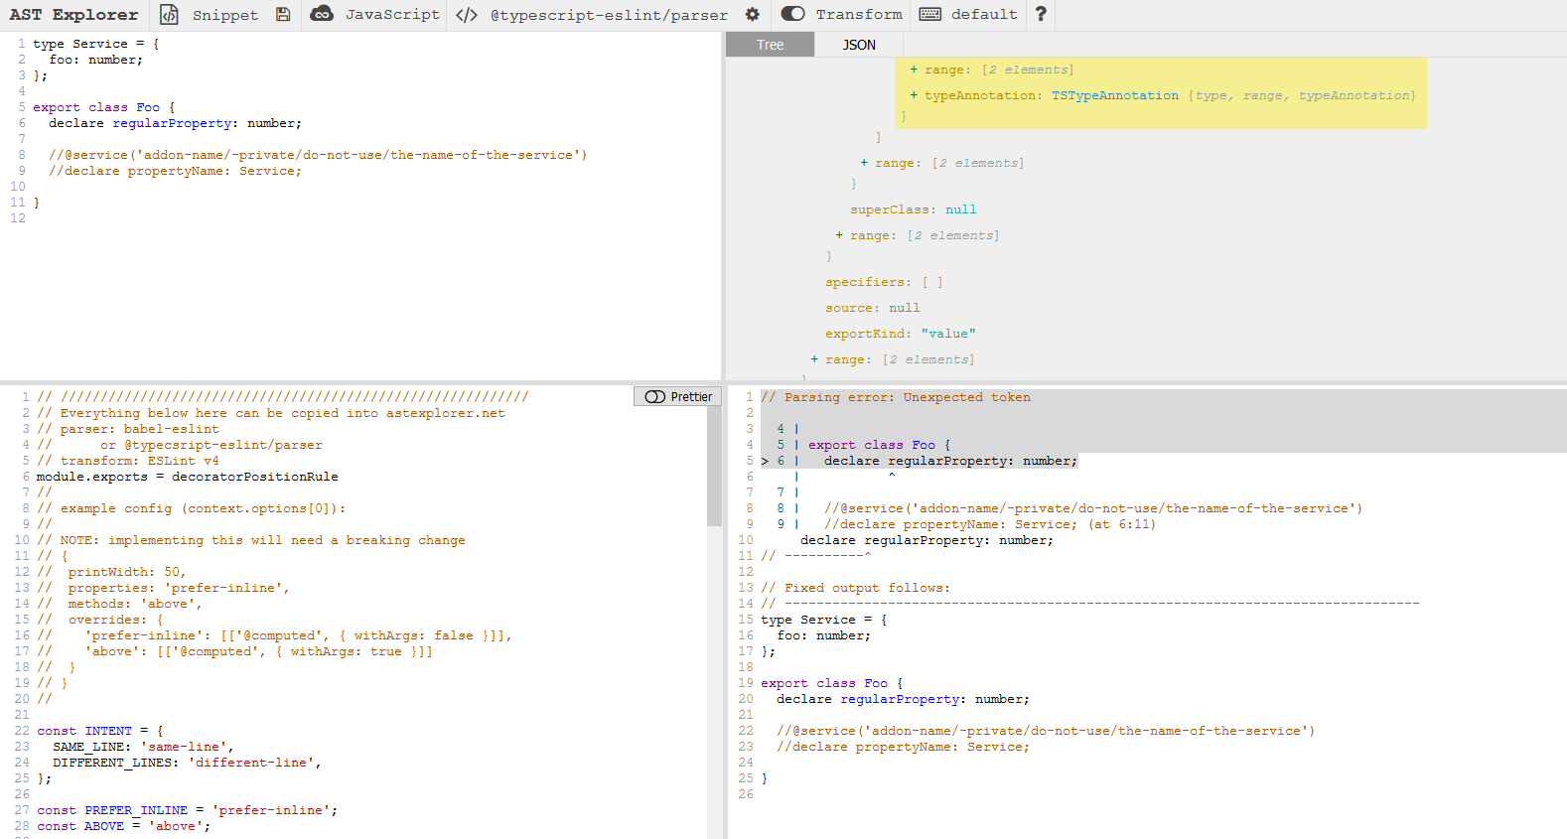Select the specifiers property key
This screenshot has height=839, width=1567.
point(864,282)
